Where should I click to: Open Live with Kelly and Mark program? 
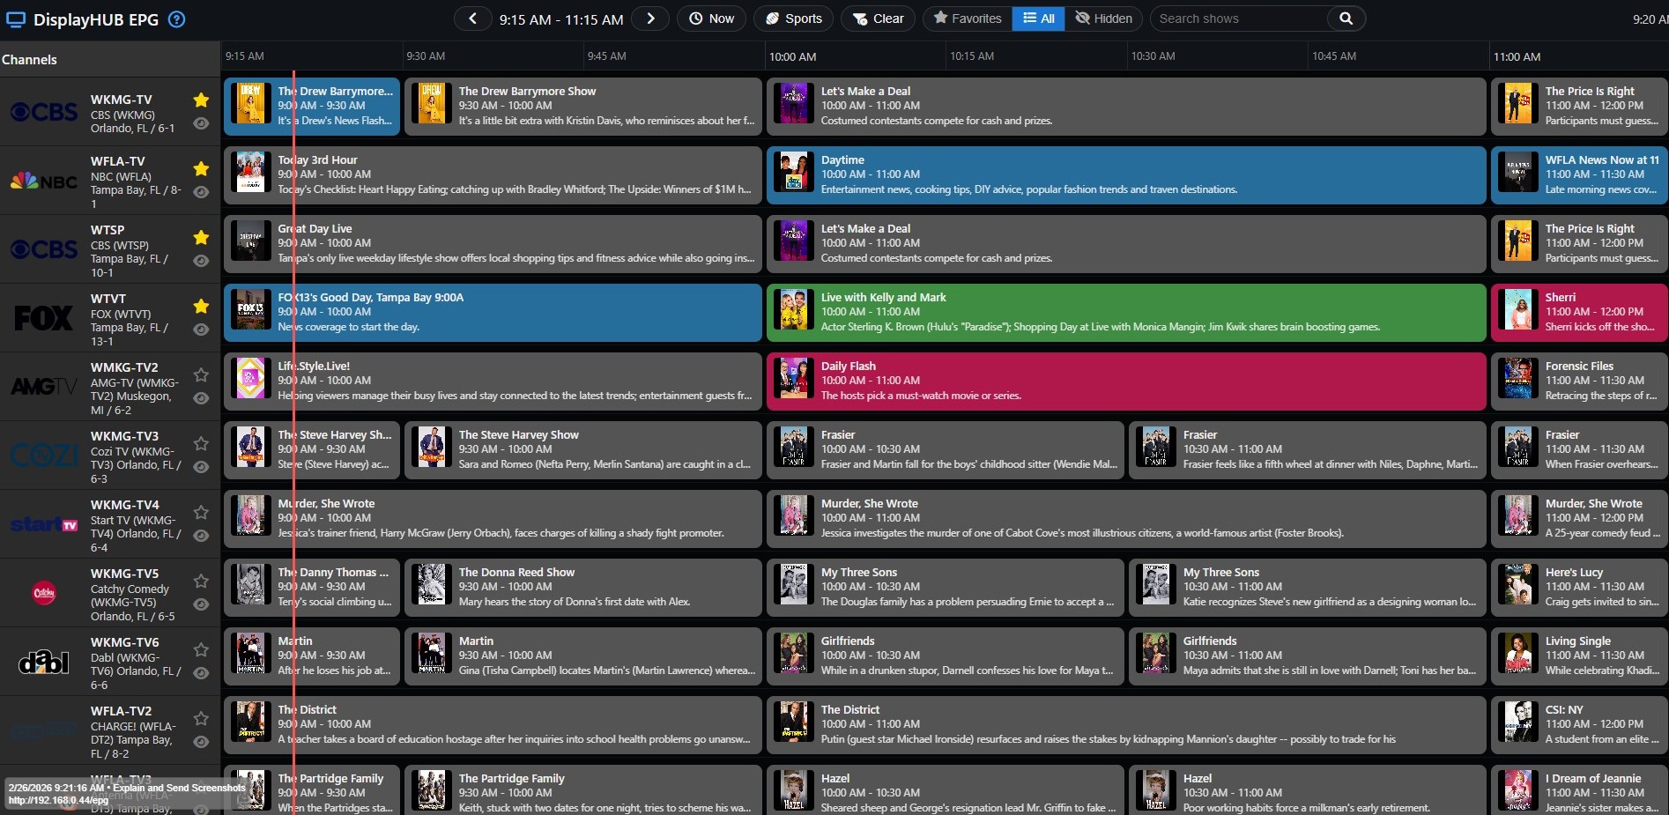(1125, 312)
